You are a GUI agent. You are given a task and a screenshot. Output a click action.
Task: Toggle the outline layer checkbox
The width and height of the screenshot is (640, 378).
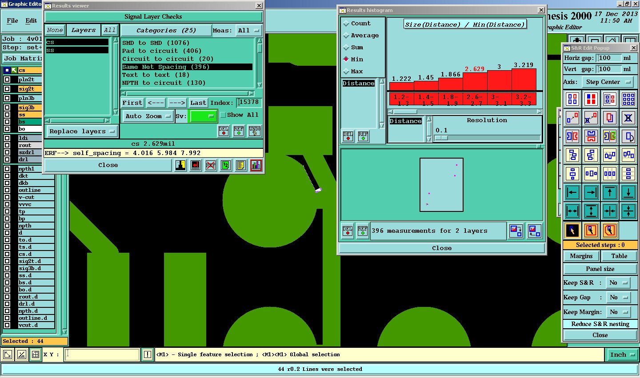tap(7, 190)
